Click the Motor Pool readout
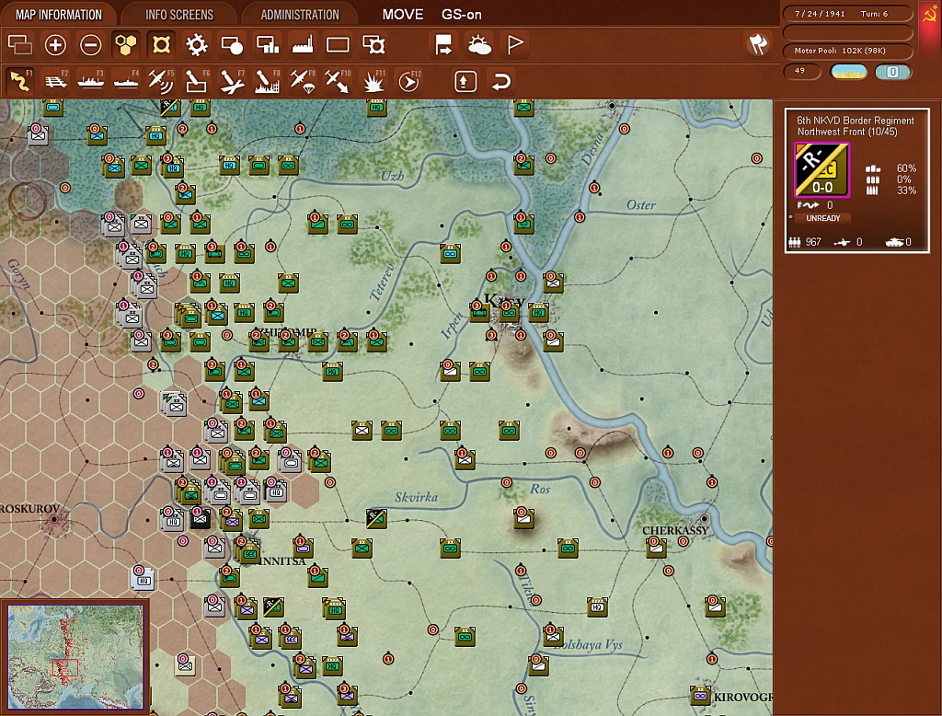942x716 pixels. (x=847, y=51)
